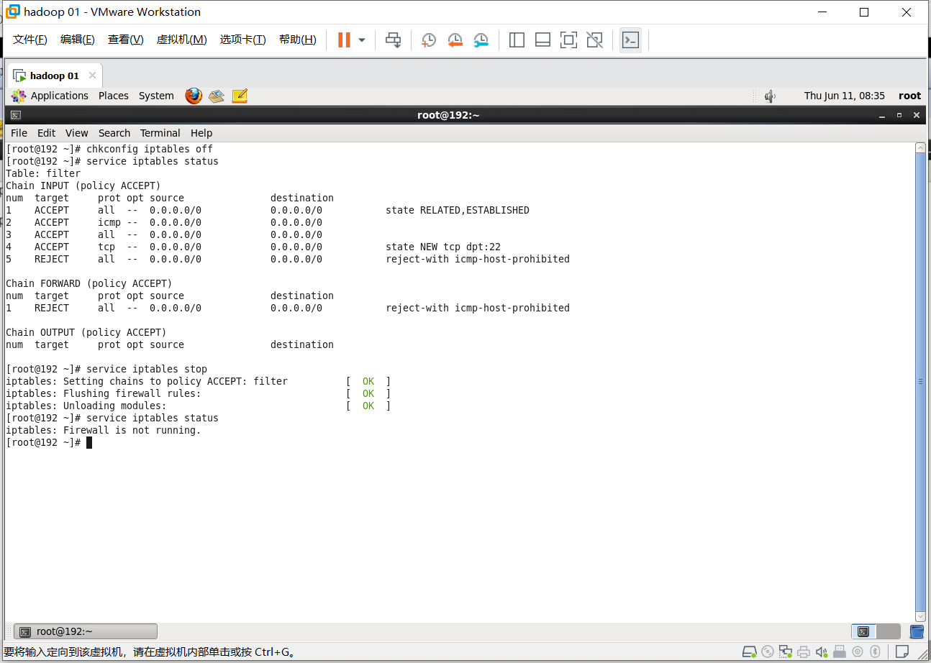Click the clock showing Thu Jun 11, 08:35

tap(845, 96)
